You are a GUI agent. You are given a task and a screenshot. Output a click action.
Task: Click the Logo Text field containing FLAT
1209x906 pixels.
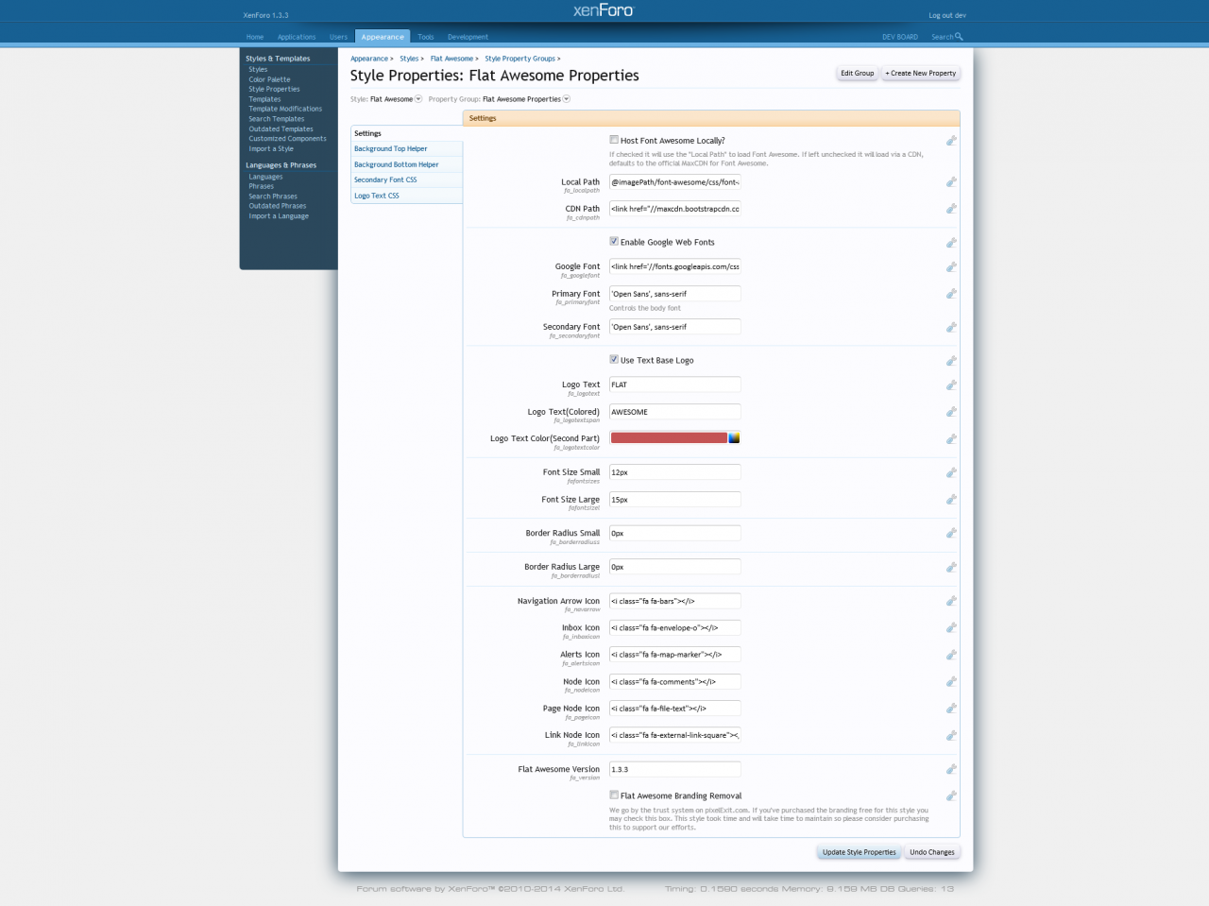click(x=675, y=385)
